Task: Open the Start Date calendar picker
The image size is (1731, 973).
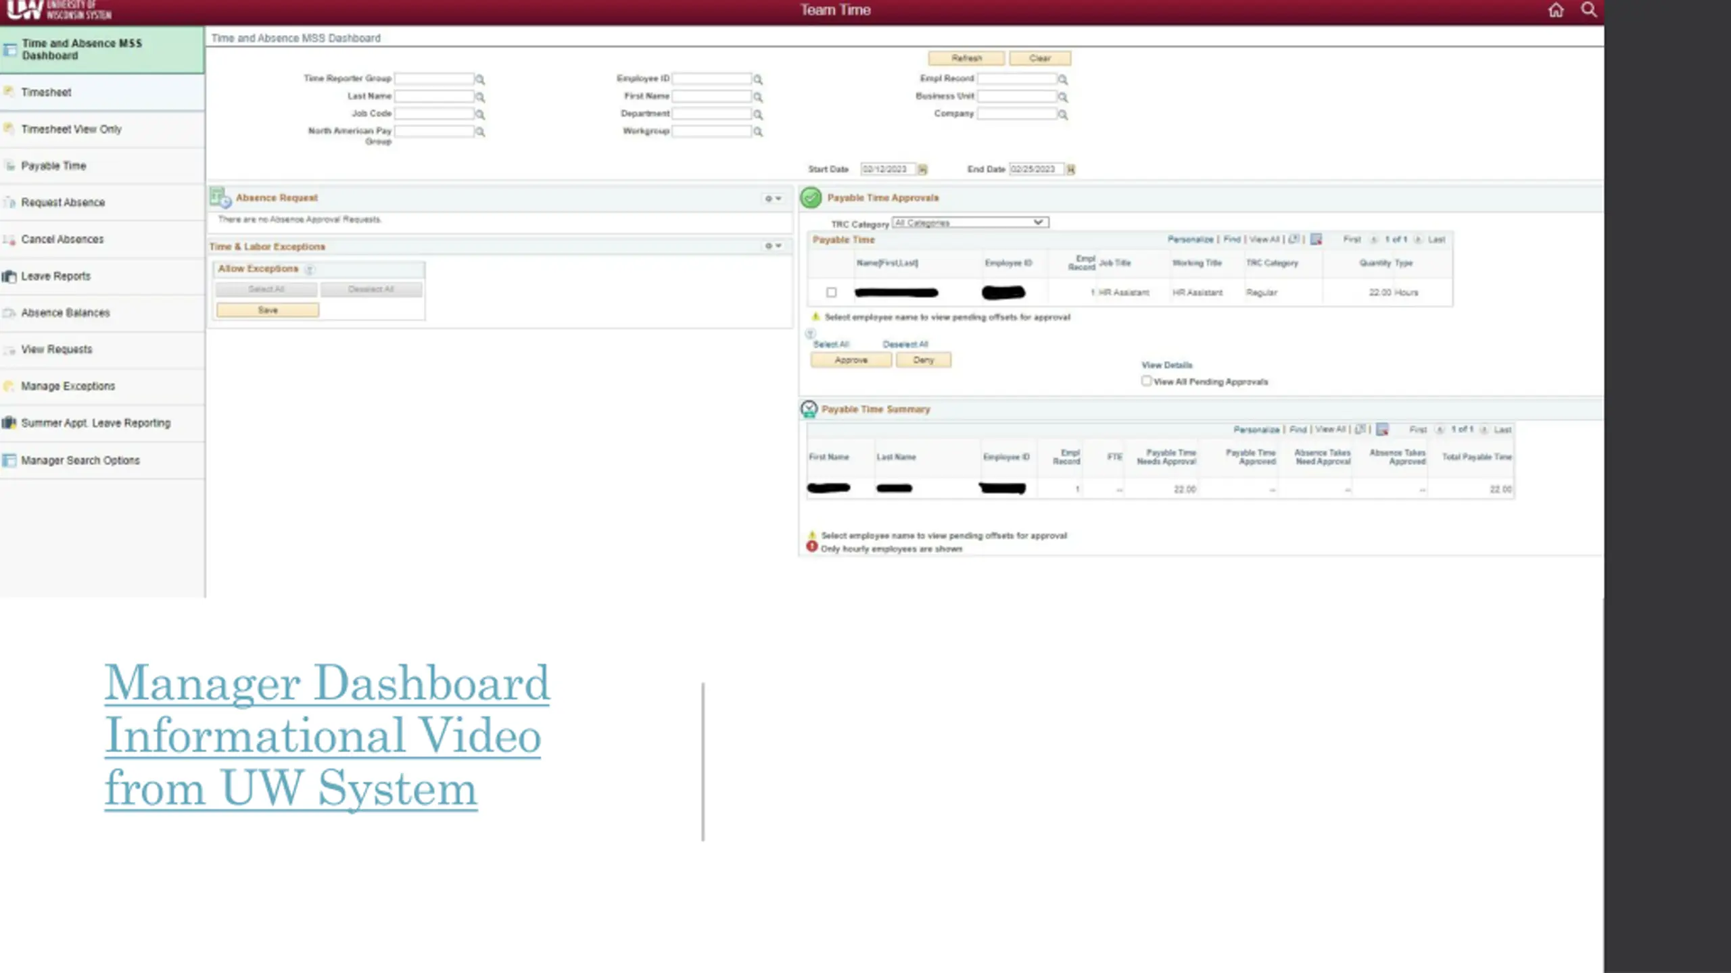Action: (x=923, y=170)
